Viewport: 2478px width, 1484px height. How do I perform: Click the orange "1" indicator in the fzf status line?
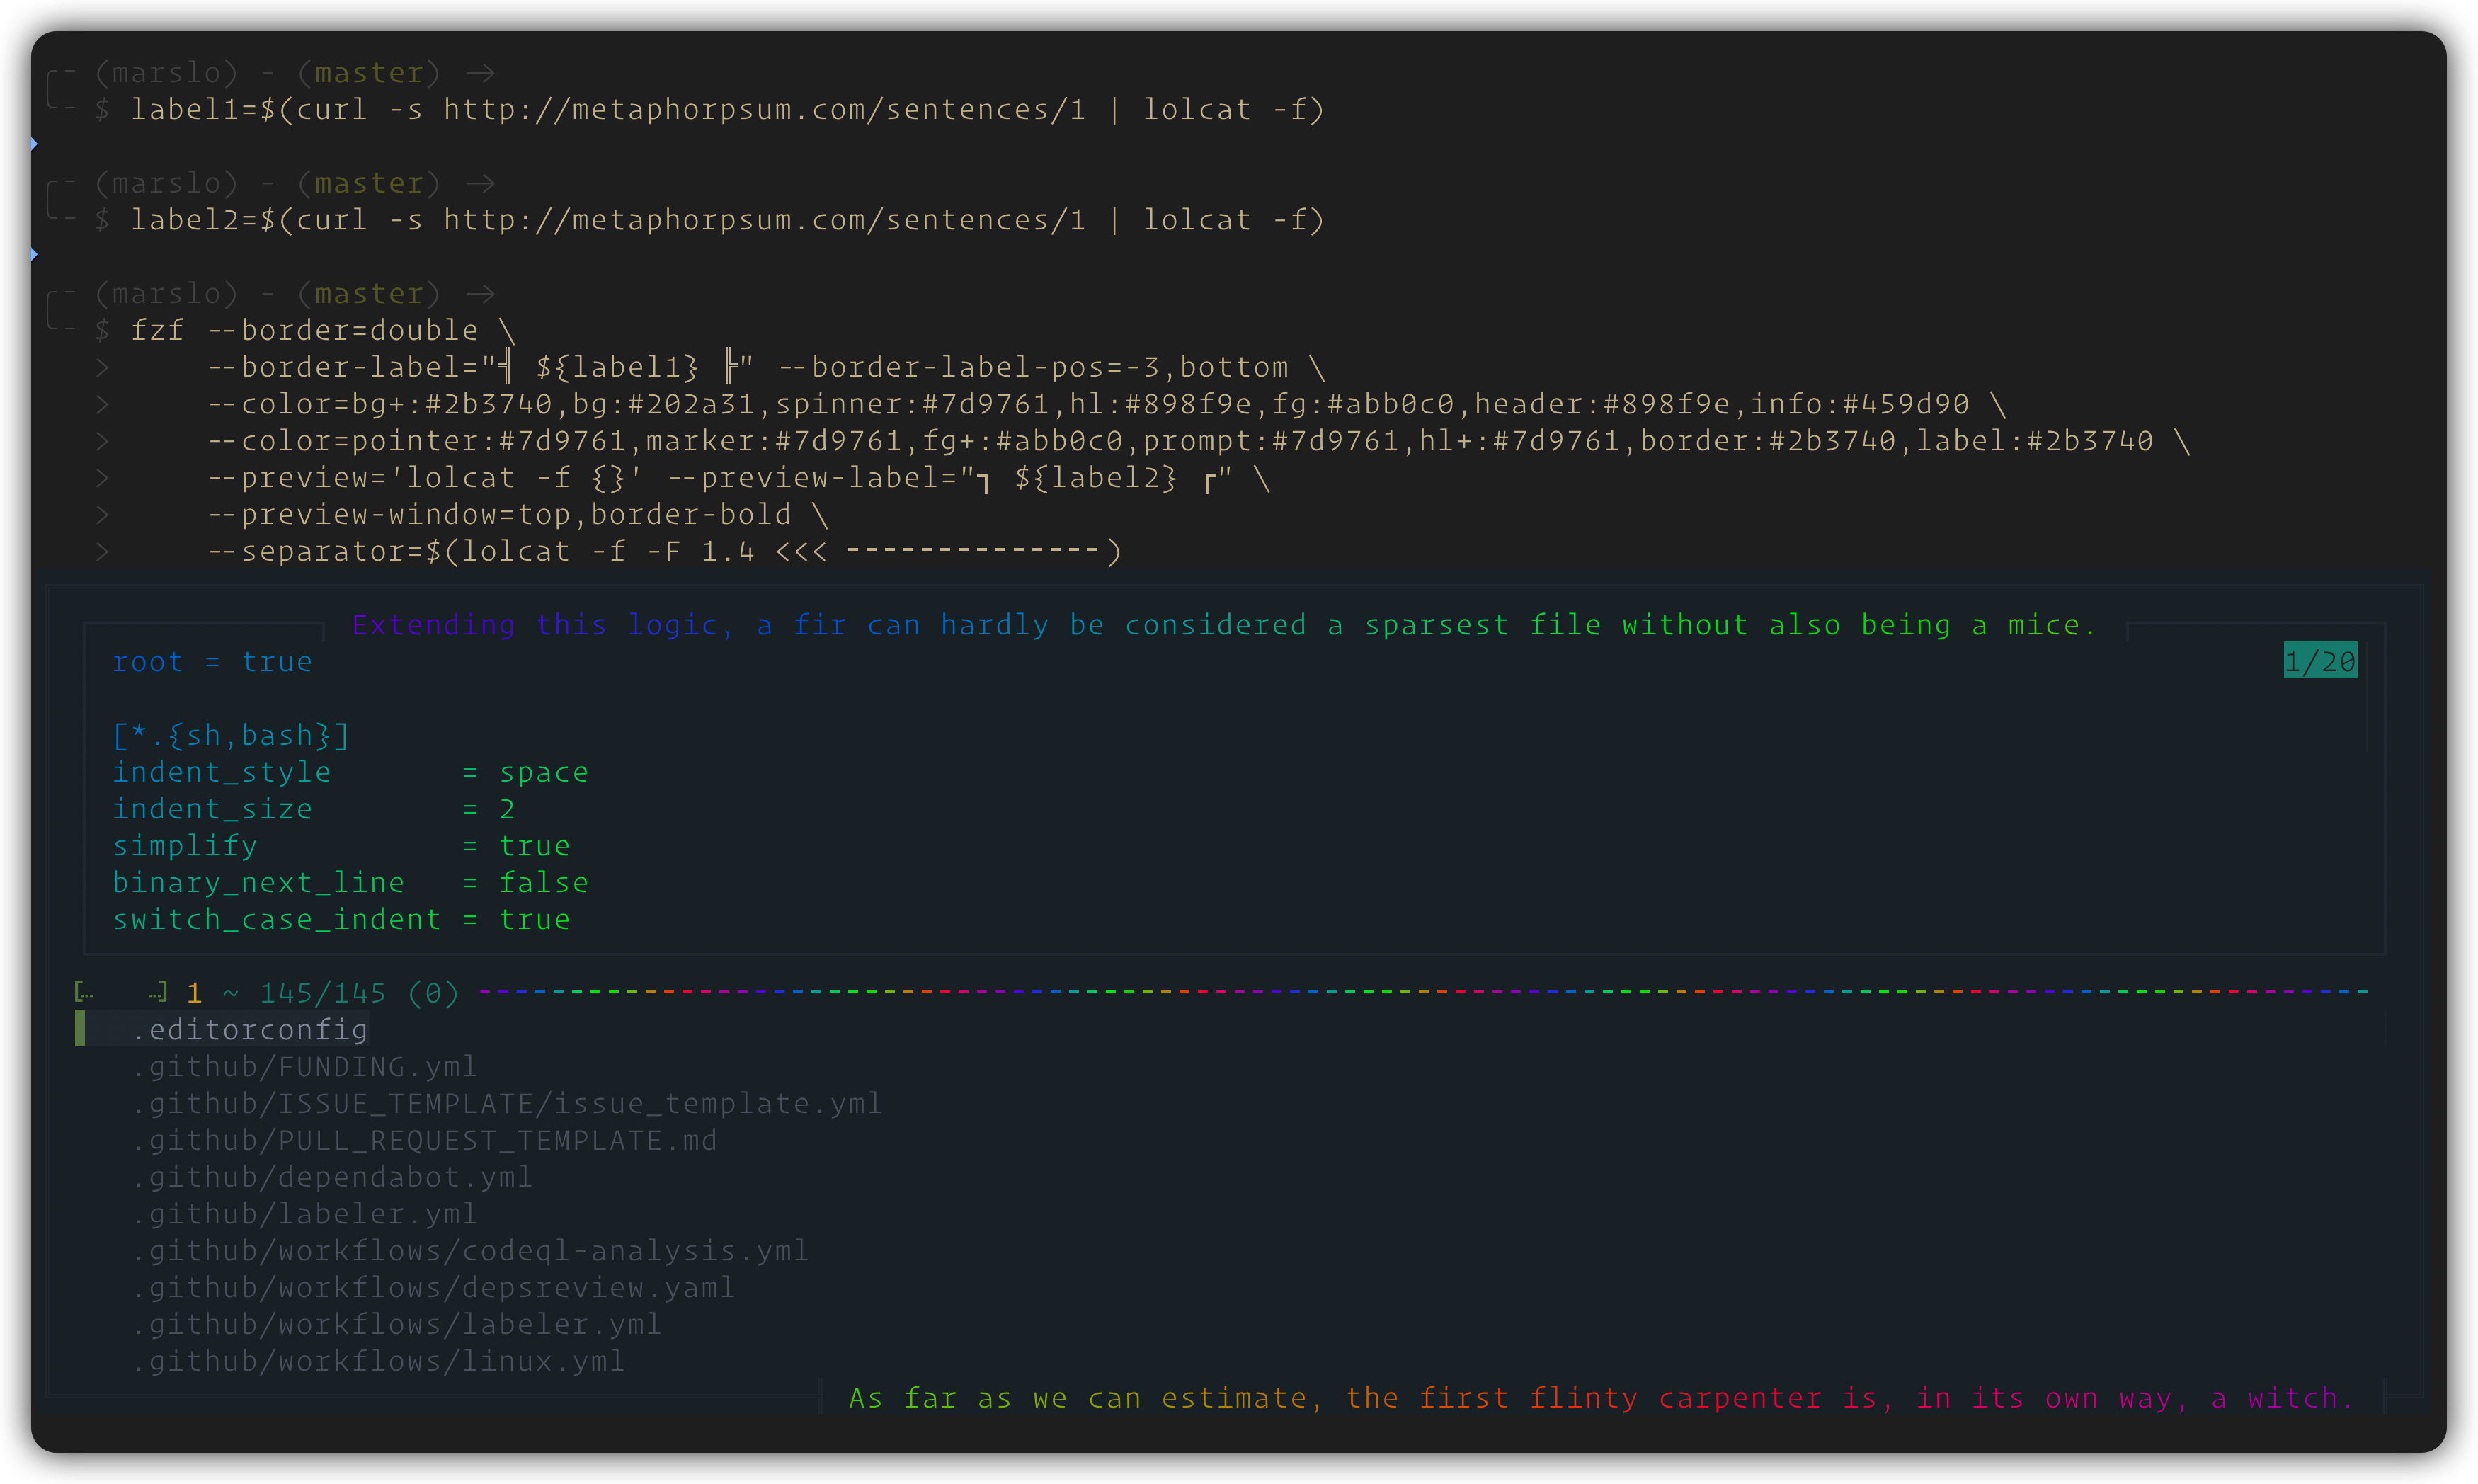[x=194, y=993]
